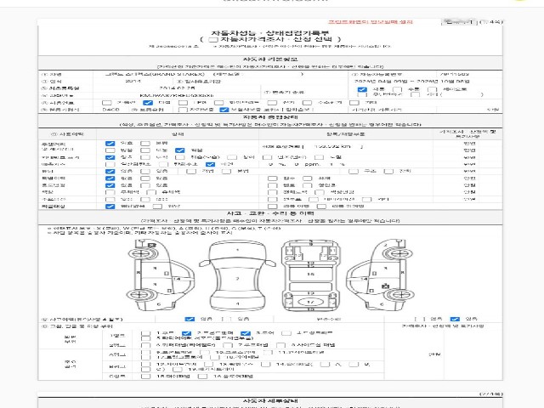Viewport: 544px width, 408px height.
Task: Click the top view car diagram
Action: [x=238, y=275]
